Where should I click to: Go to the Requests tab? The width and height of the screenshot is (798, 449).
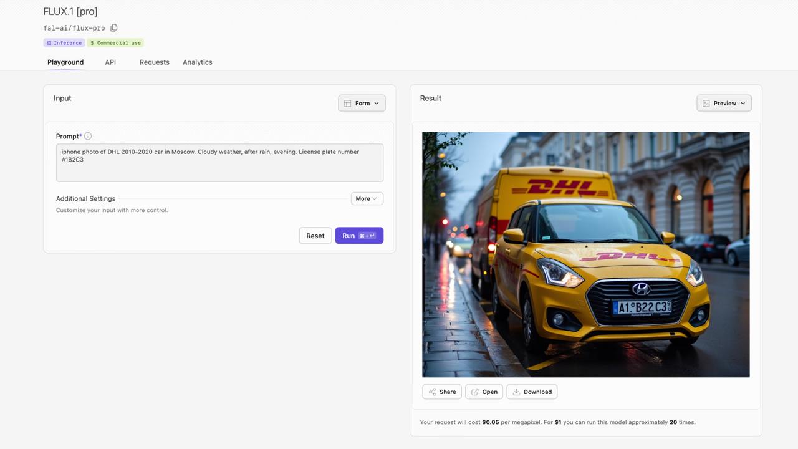[155, 62]
